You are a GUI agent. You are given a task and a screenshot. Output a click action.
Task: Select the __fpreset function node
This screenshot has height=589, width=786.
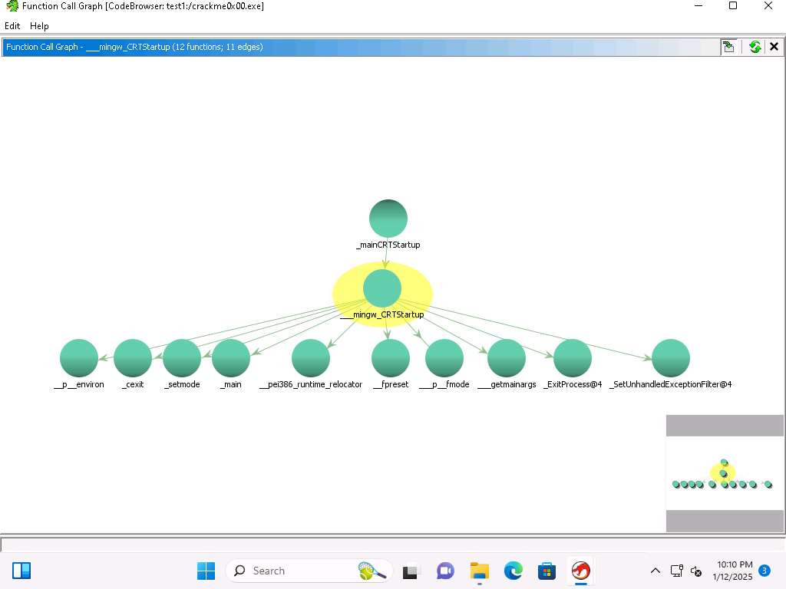(391, 358)
